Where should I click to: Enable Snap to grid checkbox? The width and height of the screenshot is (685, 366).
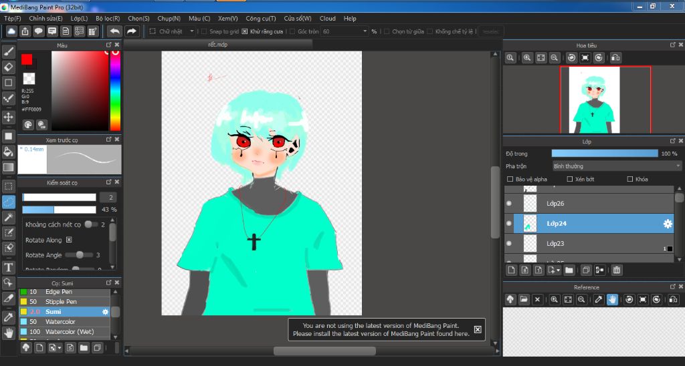point(204,31)
